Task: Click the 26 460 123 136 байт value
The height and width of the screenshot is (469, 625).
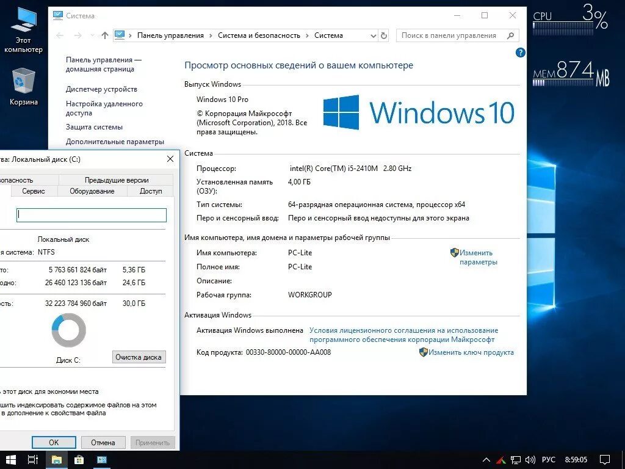Action: [76, 283]
